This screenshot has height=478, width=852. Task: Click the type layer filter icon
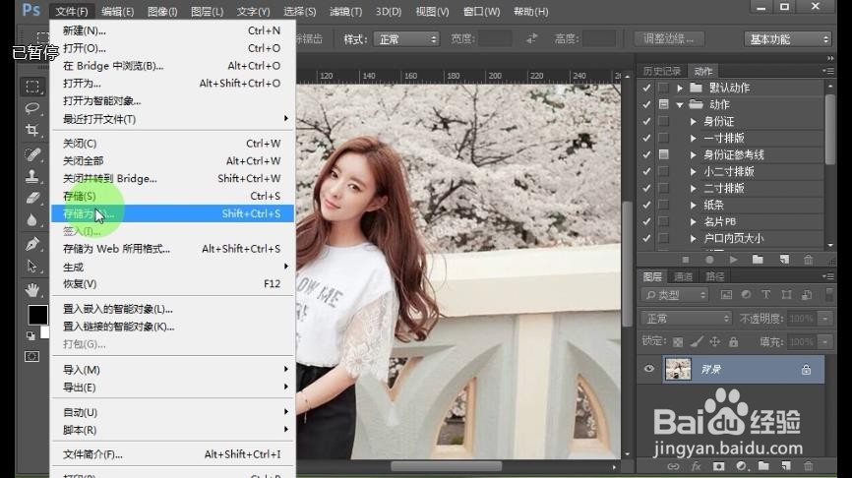pos(765,294)
